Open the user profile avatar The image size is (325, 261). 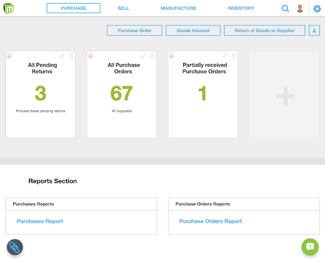(x=300, y=9)
